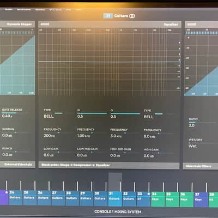This screenshot has width=218, height=218.
Task: Select the purple track 37 Keys
Action: 201,200
